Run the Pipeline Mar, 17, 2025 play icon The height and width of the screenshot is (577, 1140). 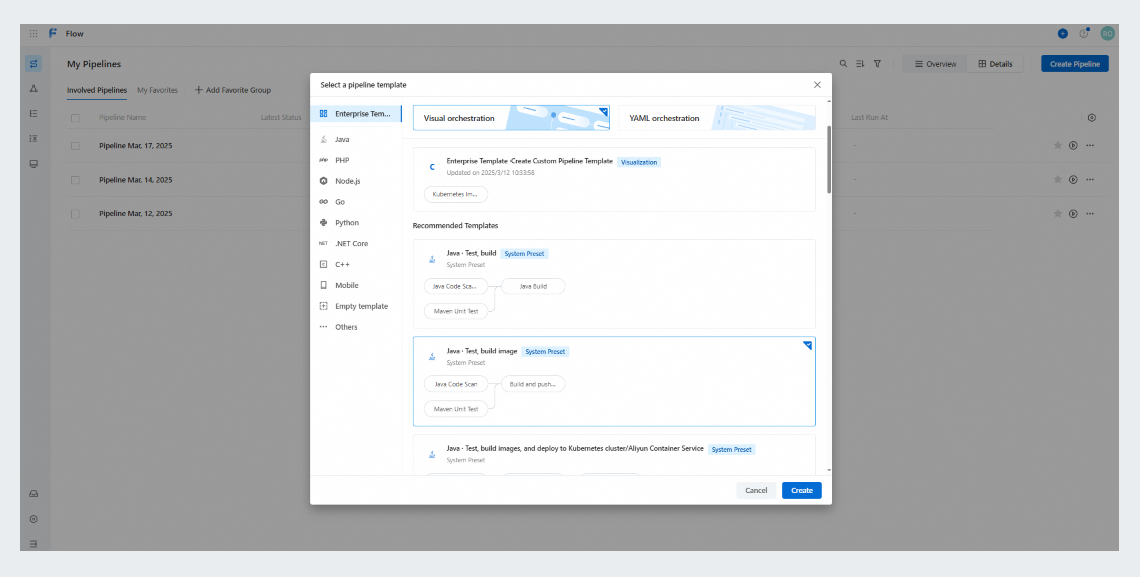[x=1073, y=145]
